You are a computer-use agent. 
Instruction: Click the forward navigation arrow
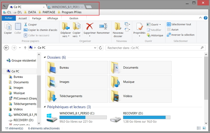point(14,48)
